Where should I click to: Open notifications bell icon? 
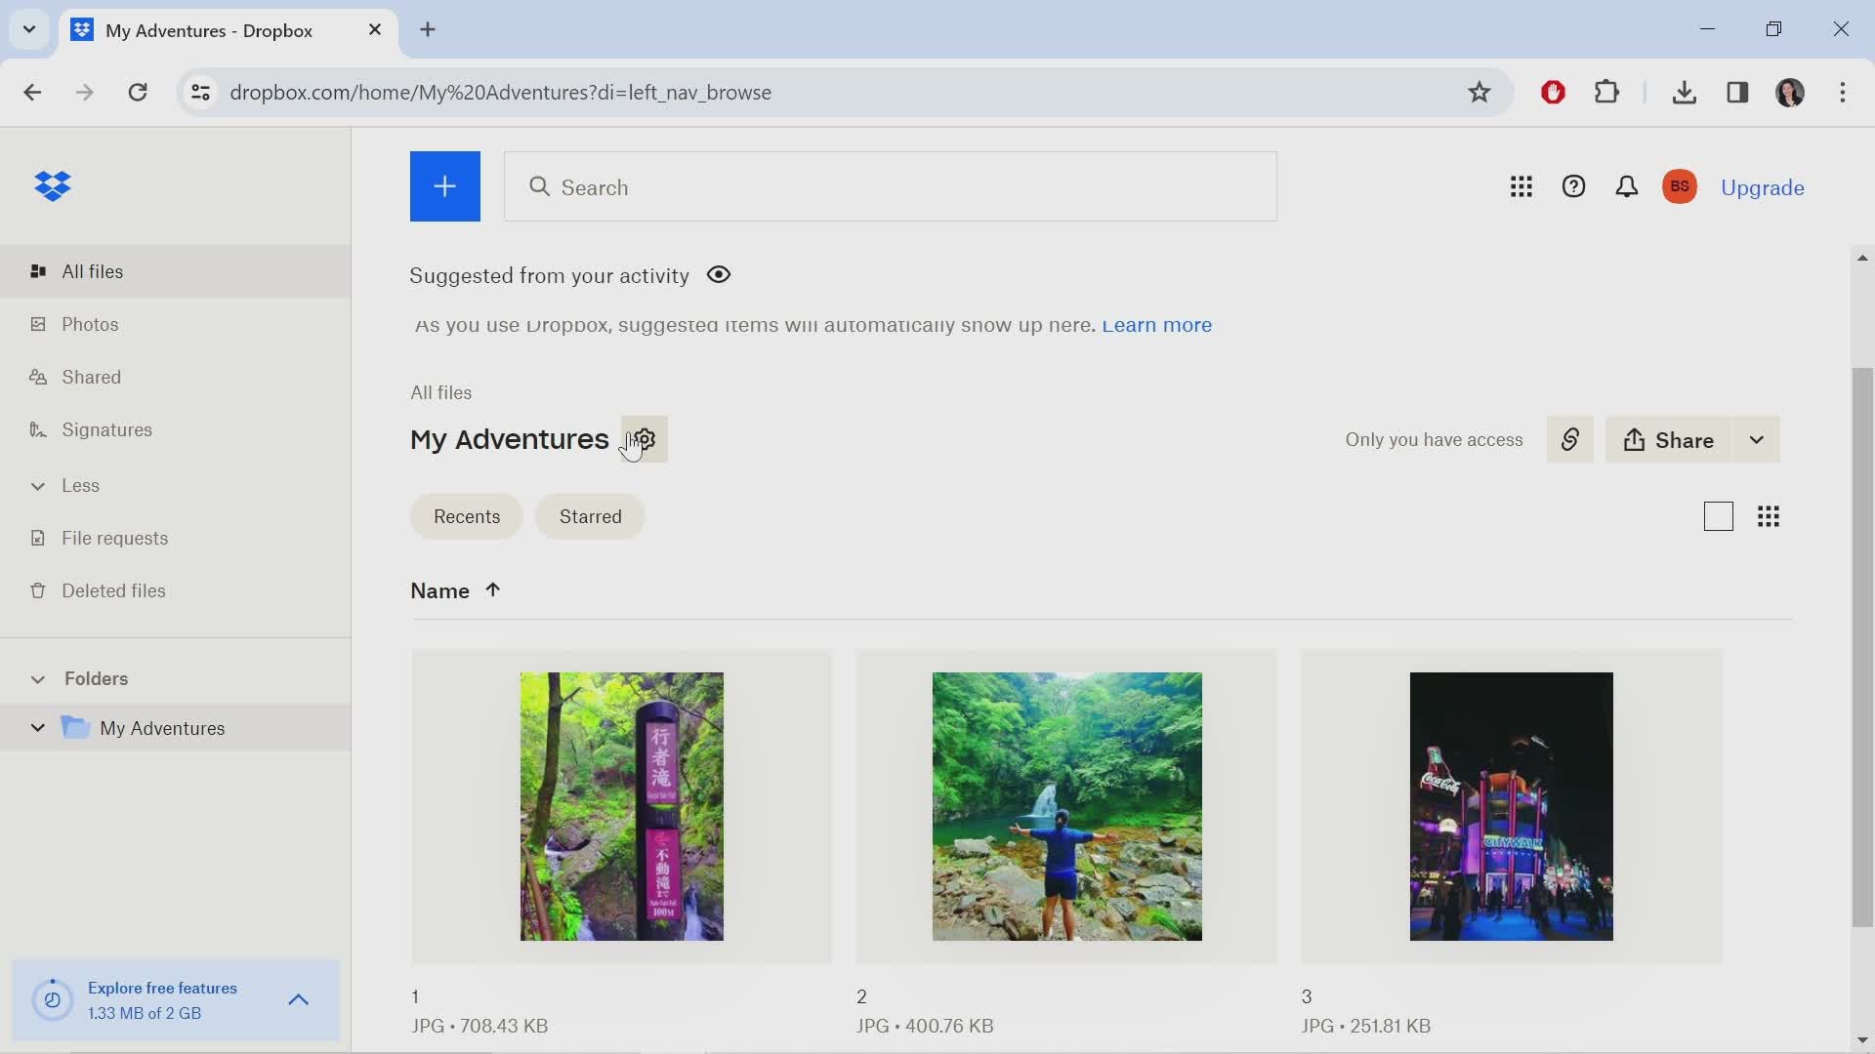1625,186
